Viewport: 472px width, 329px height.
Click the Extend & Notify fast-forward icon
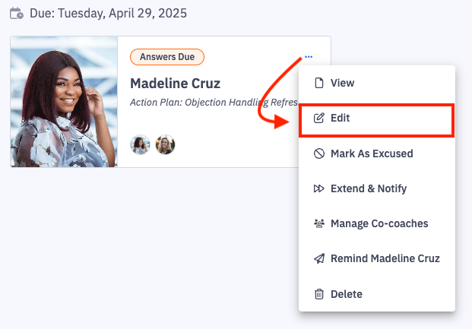[319, 188]
